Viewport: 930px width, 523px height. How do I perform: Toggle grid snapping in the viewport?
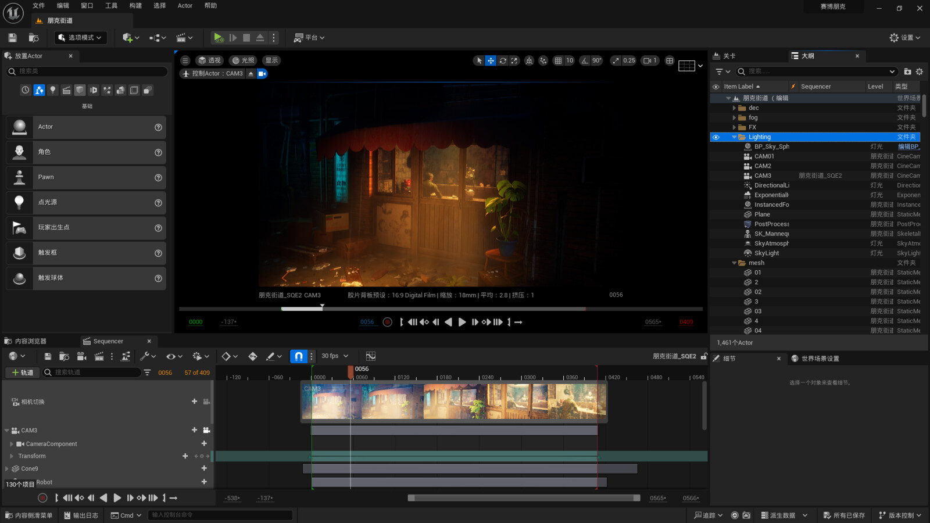[558, 60]
